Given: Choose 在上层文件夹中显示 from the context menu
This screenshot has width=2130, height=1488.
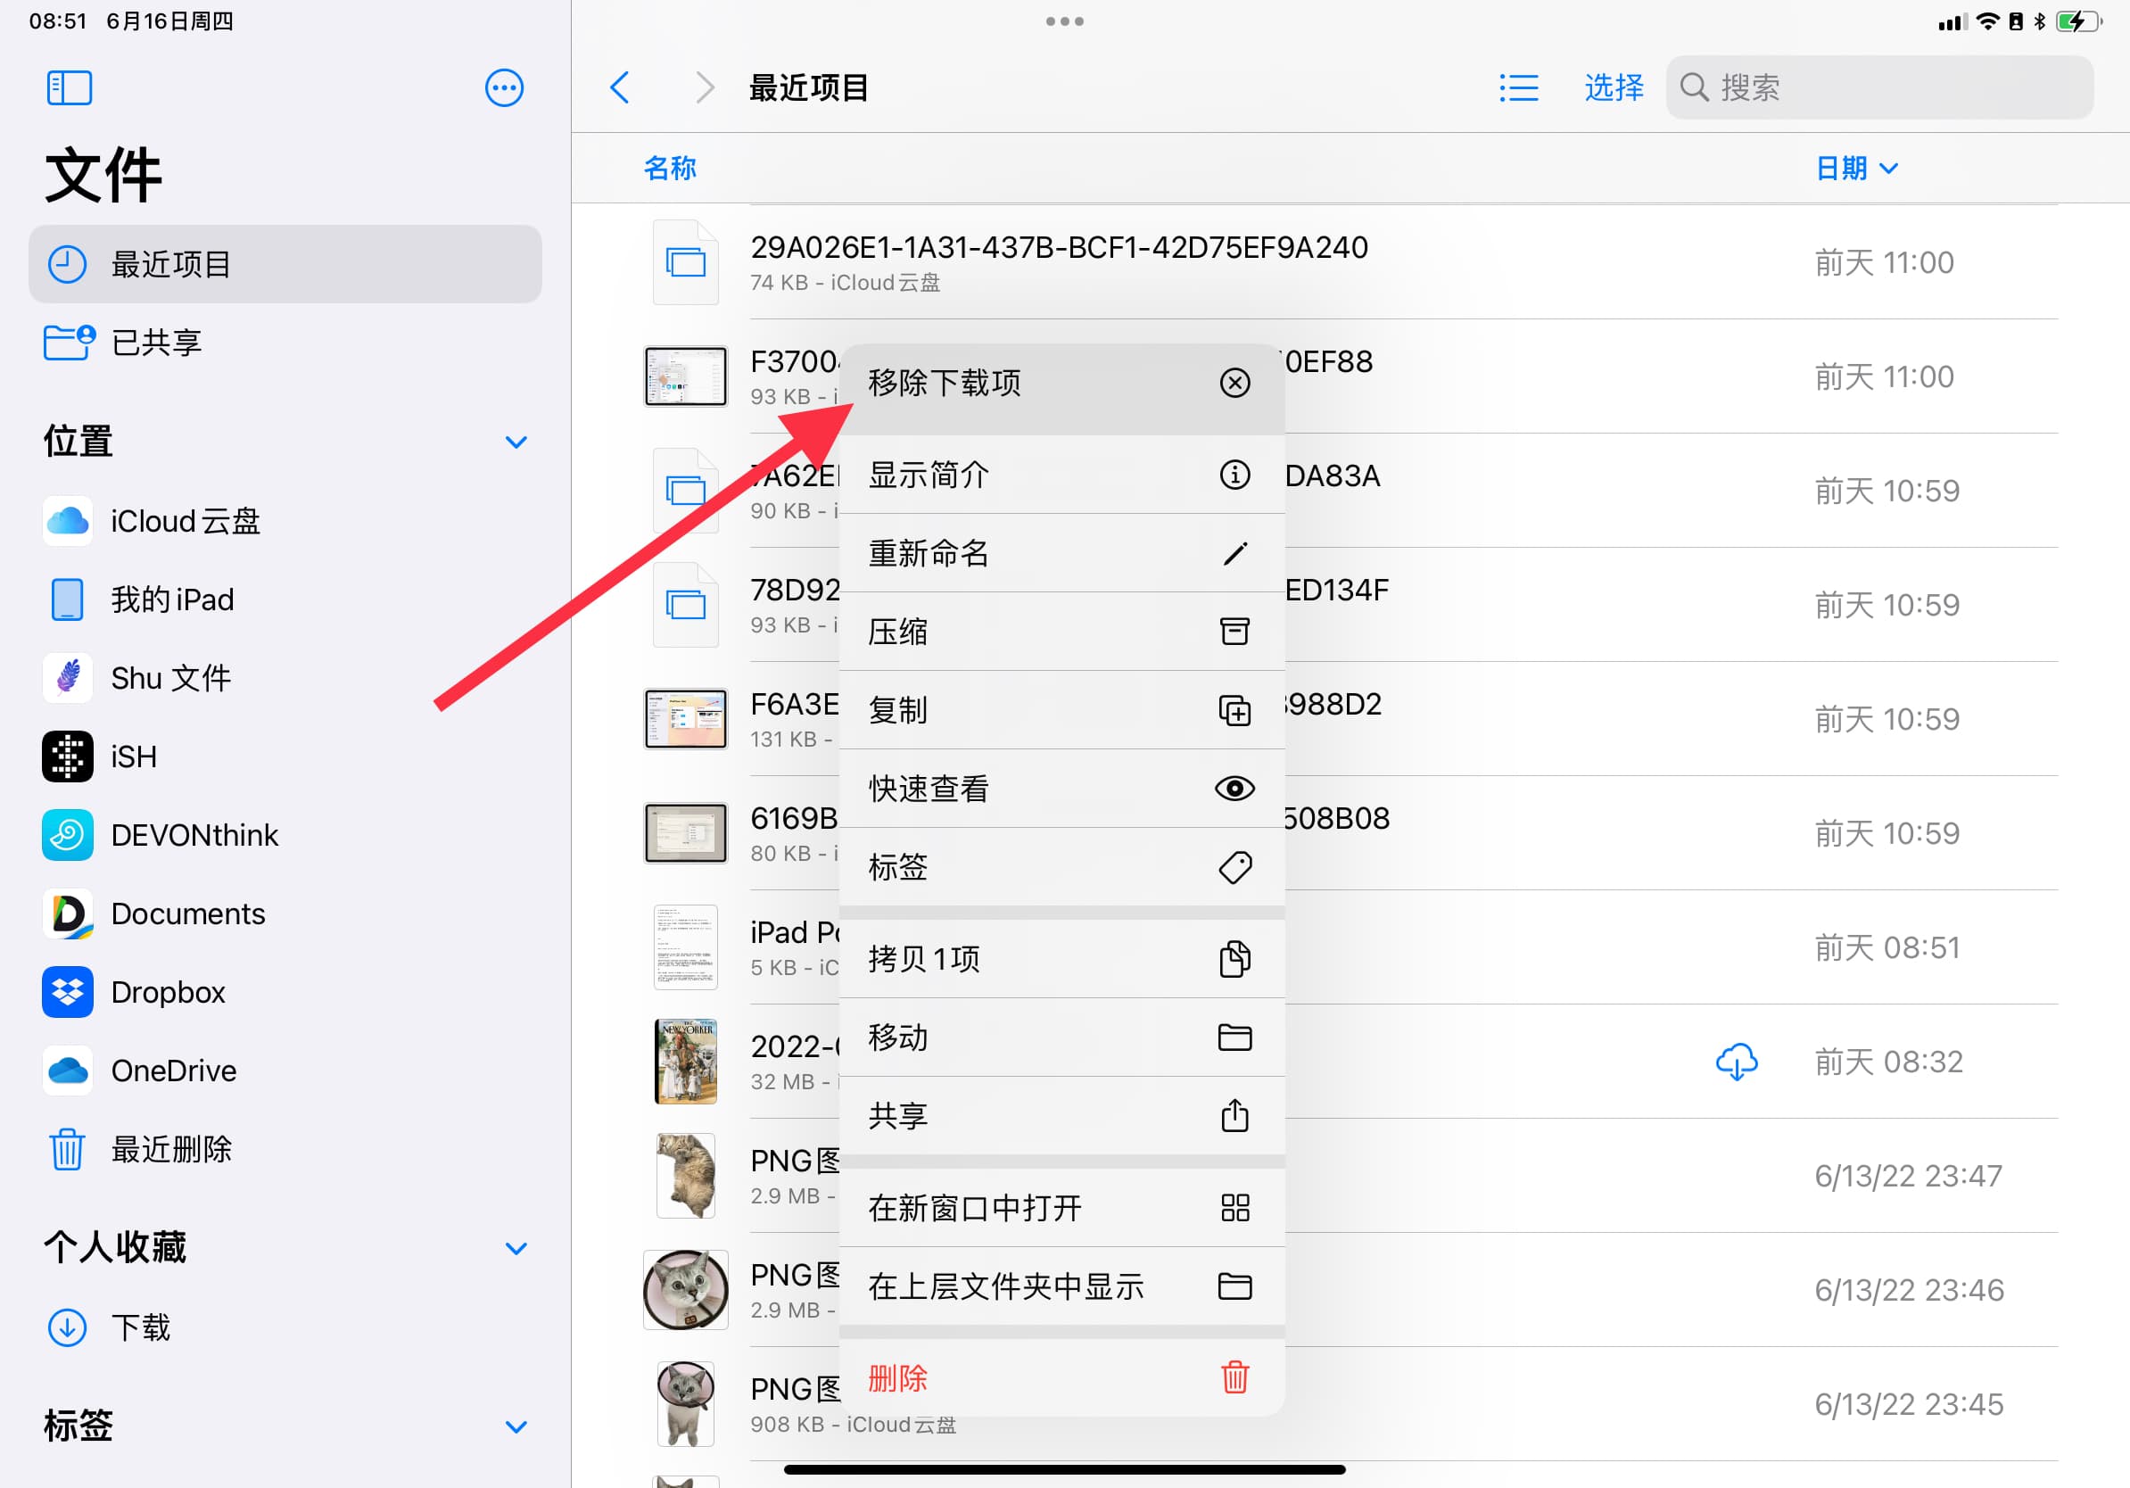Looking at the screenshot, I should tap(1061, 1286).
